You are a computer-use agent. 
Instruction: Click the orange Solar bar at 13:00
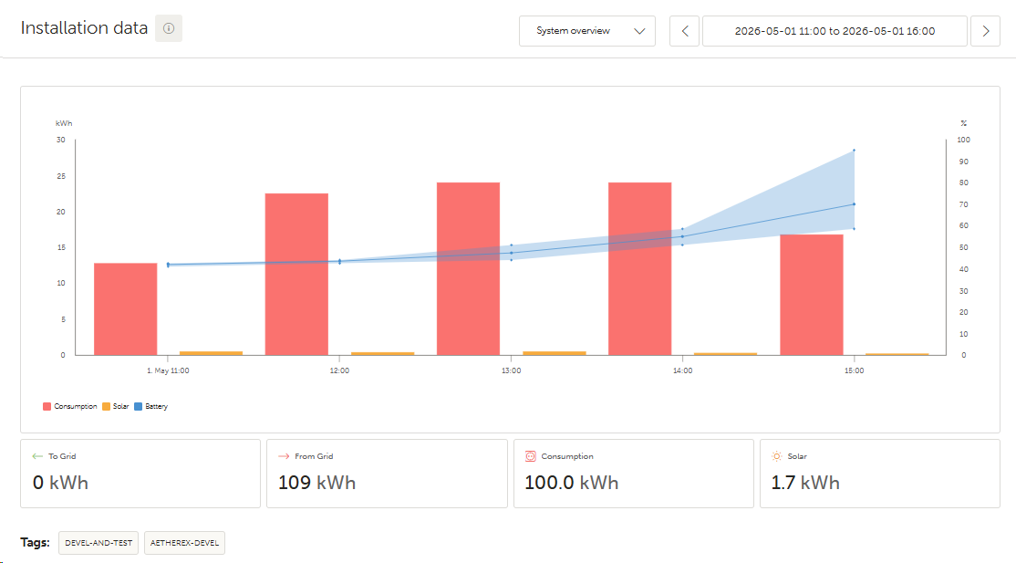click(554, 353)
